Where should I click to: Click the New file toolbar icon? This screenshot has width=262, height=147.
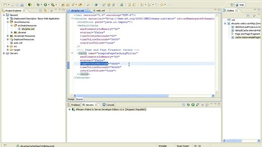coord(5,5)
